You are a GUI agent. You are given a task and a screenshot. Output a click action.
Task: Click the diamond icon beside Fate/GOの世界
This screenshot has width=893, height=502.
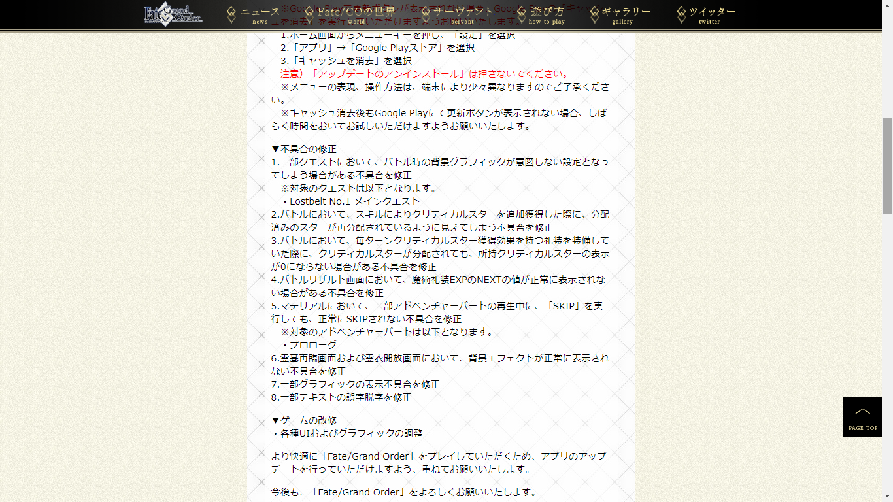click(309, 14)
